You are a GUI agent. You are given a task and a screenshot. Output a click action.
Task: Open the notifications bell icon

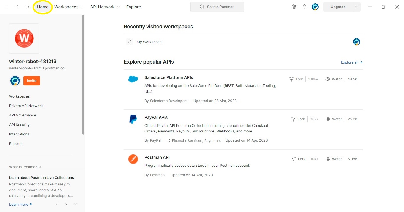tap(304, 7)
